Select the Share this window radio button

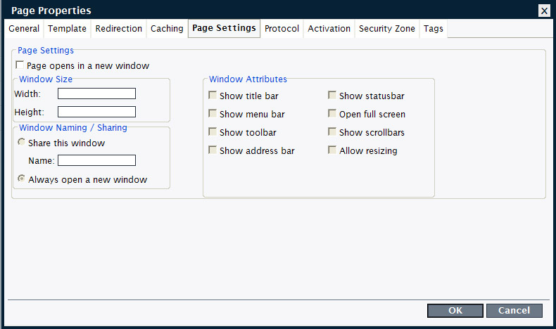tap(21, 143)
